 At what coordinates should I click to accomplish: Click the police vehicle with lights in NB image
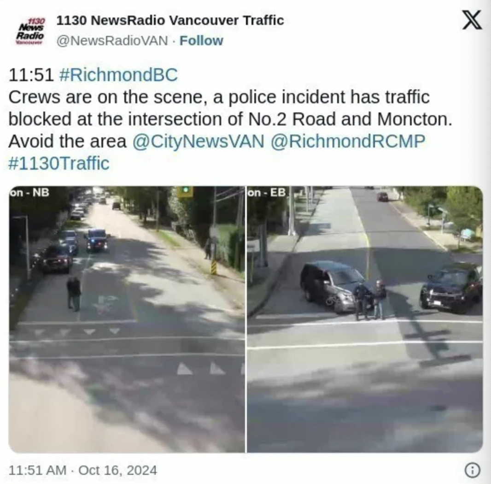click(x=97, y=241)
